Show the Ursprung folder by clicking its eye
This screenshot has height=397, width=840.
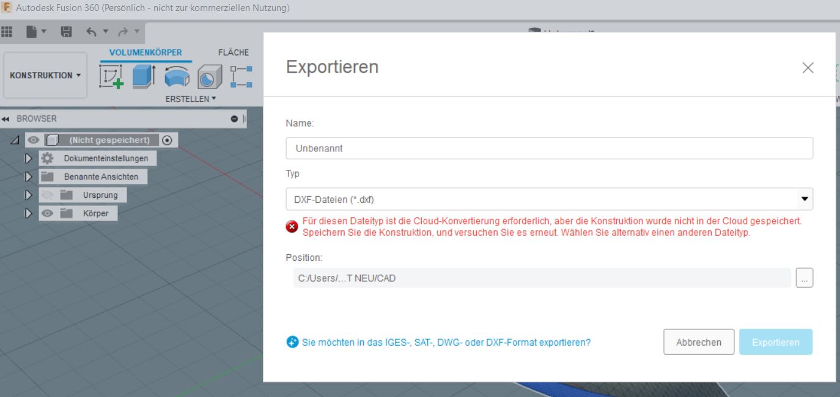coord(48,193)
